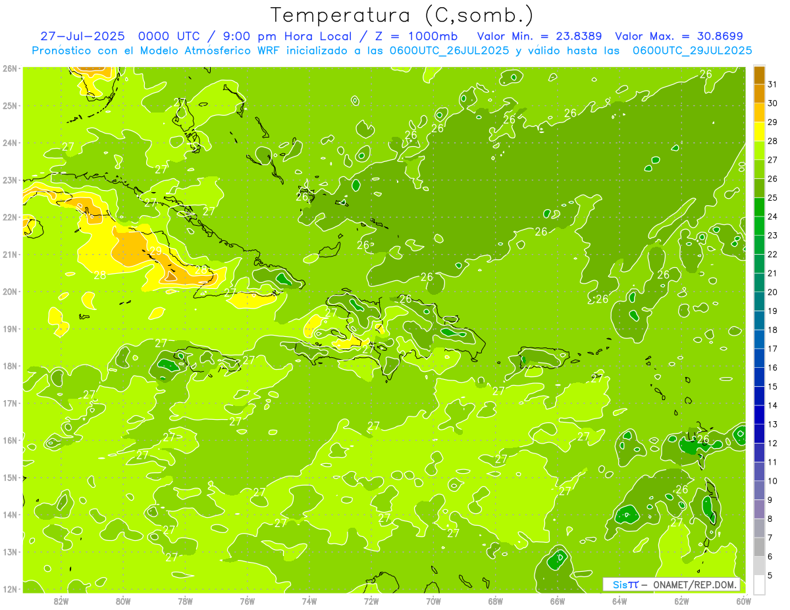Click the gray 6–7 swatch in color bar

pos(759,547)
